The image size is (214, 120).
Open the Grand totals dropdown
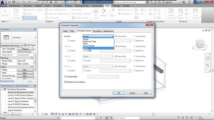click(103, 77)
